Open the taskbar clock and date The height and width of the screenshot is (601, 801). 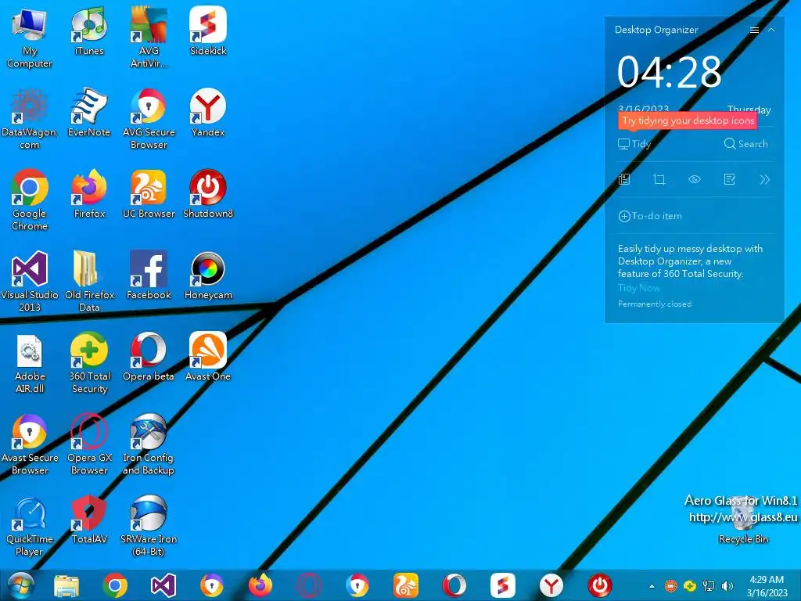[x=767, y=586]
